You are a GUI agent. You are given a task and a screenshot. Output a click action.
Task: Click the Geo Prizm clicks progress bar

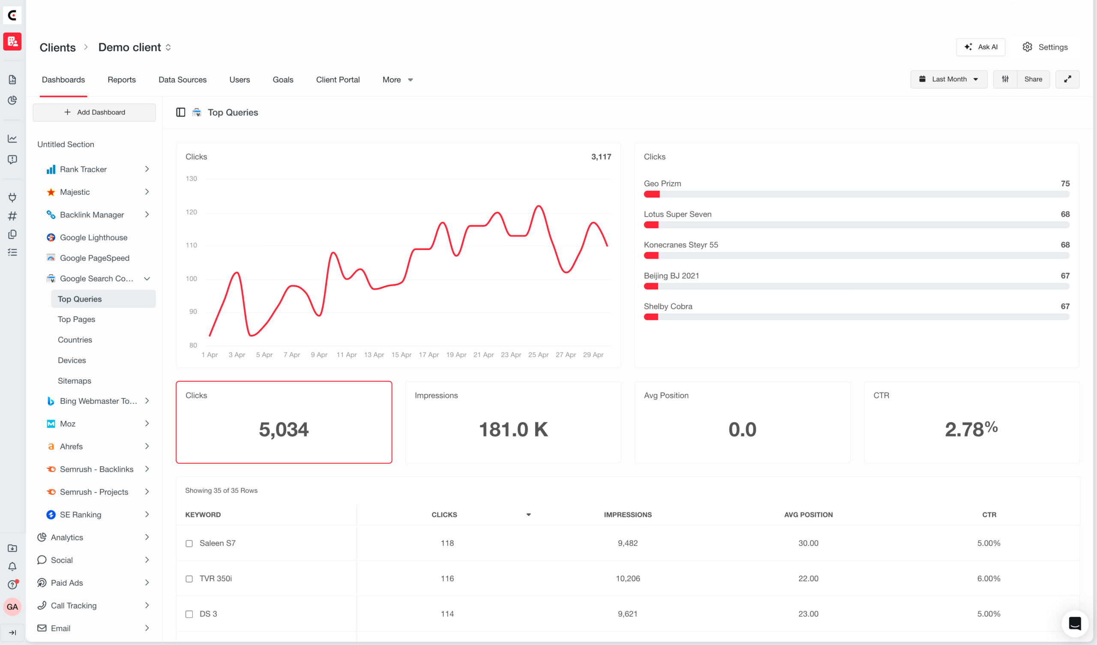(x=856, y=194)
